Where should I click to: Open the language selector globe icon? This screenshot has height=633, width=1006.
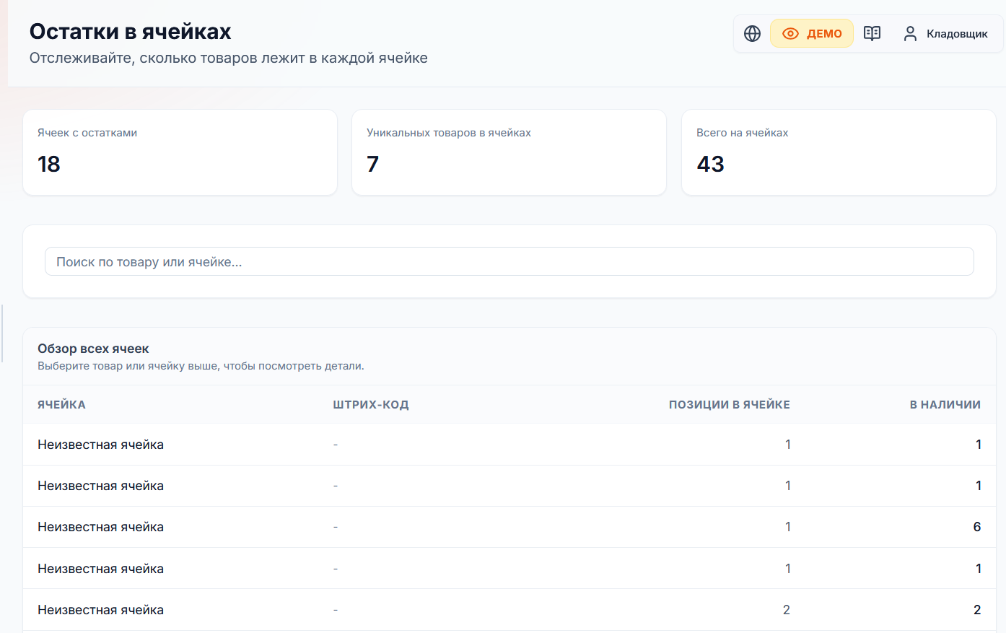pyautogui.click(x=752, y=34)
